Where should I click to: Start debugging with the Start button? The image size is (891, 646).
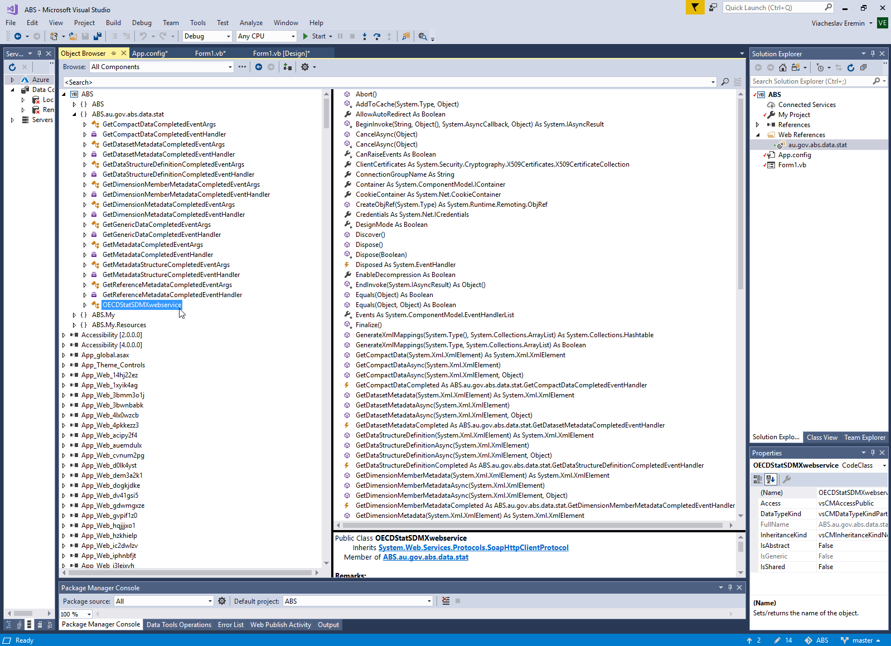pos(314,36)
